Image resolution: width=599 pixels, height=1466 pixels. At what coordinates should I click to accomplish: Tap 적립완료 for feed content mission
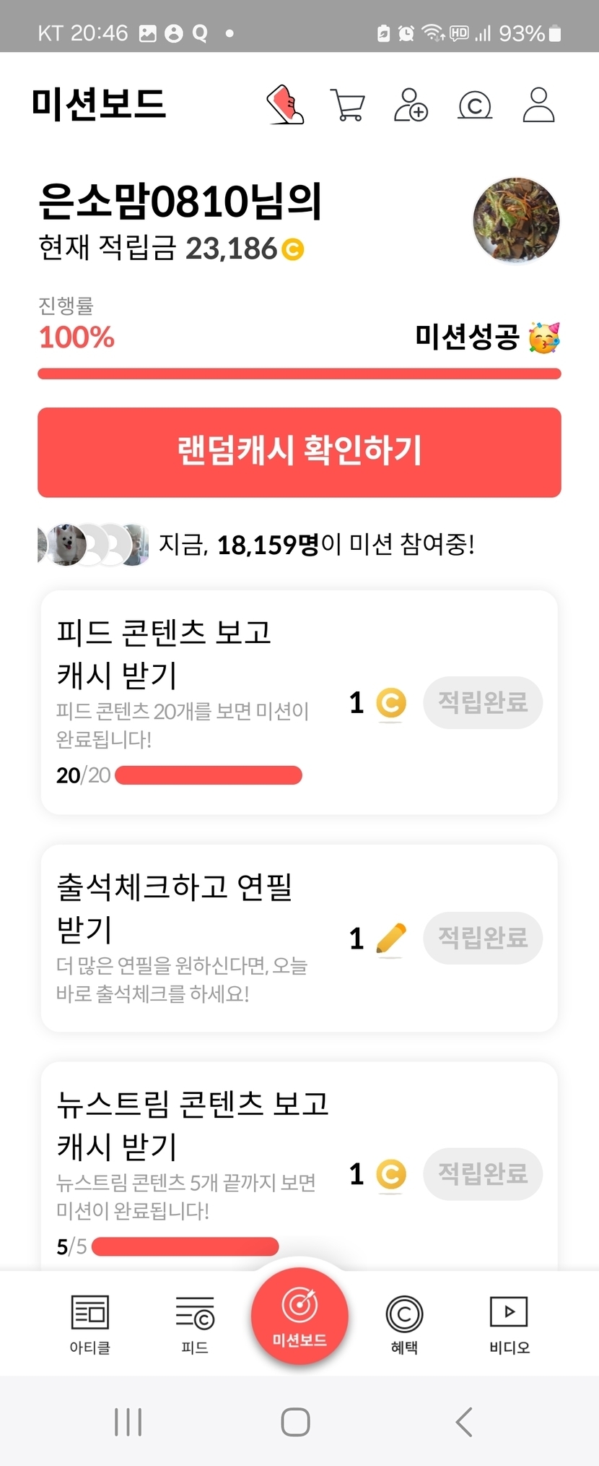tap(483, 702)
